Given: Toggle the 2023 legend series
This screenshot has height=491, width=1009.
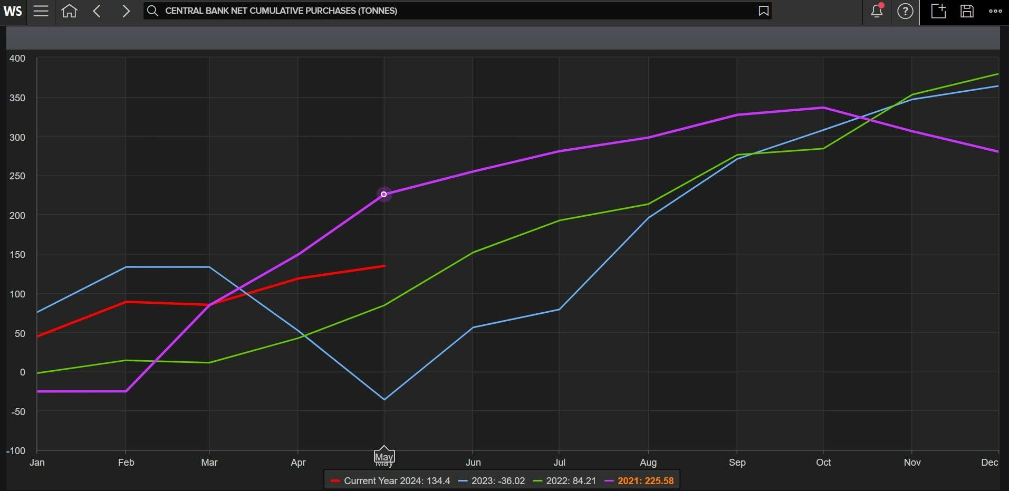Looking at the screenshot, I should tap(492, 481).
